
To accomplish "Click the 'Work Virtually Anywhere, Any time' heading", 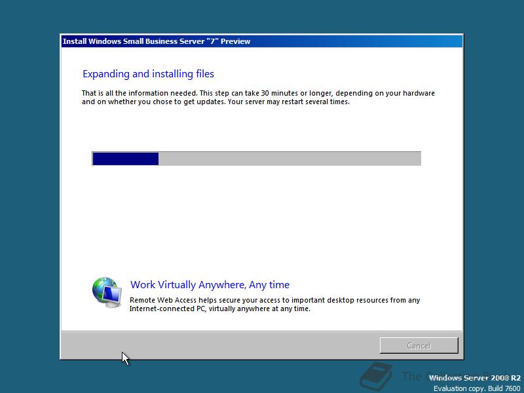I will click(x=210, y=285).
